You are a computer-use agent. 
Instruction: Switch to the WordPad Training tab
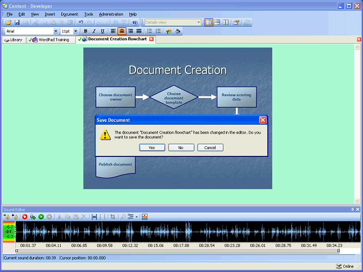pos(51,40)
